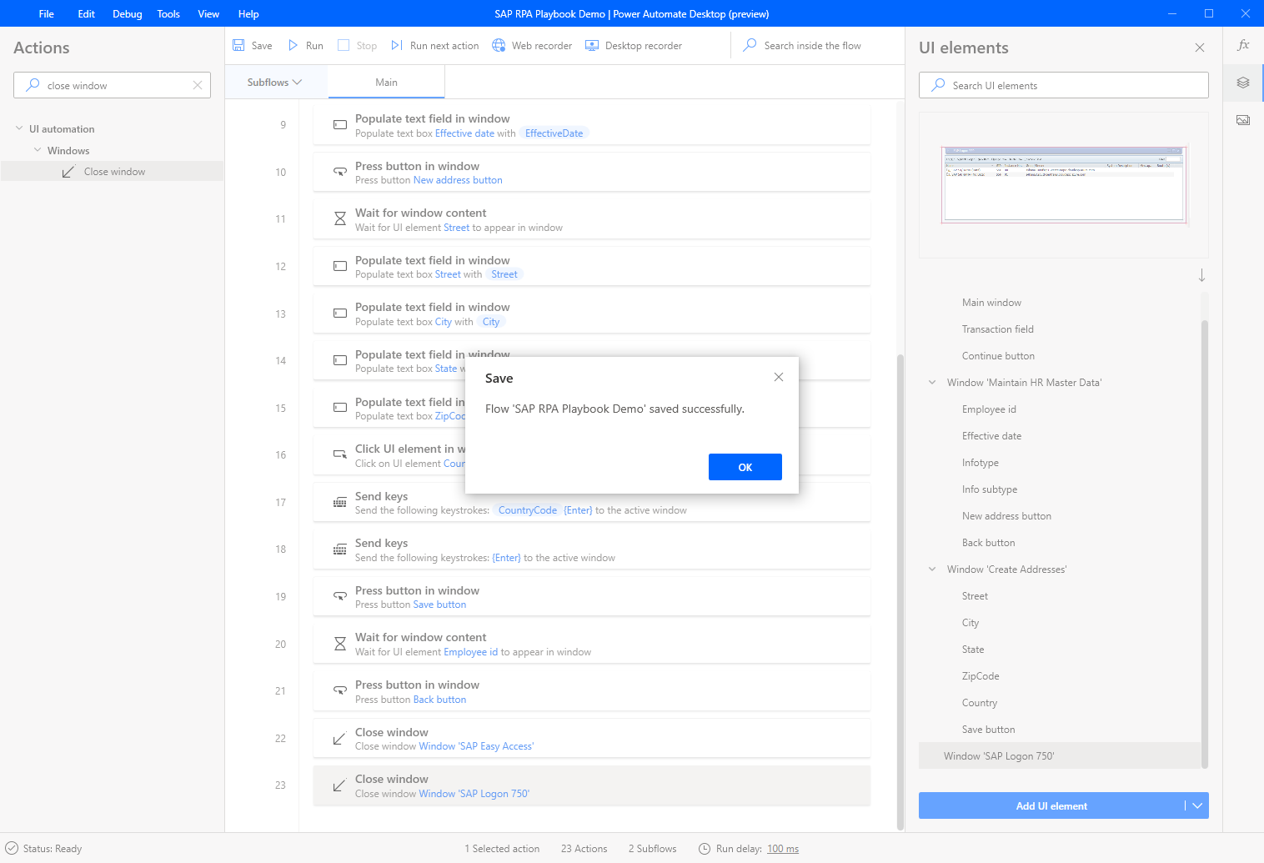Collapse Window 'Create Addresses' node
Viewport: 1264px width, 863px height.
(932, 569)
